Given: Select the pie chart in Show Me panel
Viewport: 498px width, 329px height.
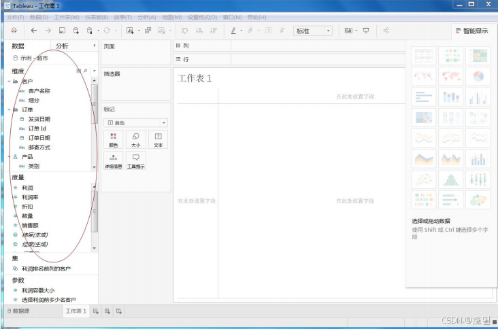Looking at the screenshot, I should click(478, 76).
